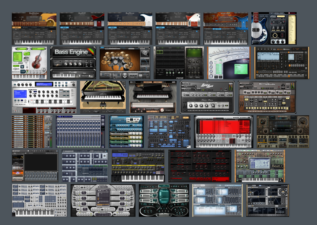Open the RealLPC plugin thumbnail

(82, 28)
